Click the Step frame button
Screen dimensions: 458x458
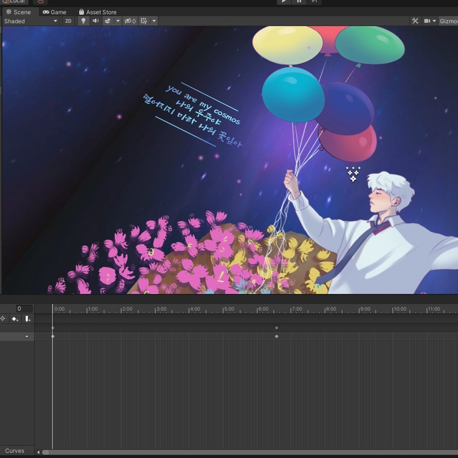[314, 1]
